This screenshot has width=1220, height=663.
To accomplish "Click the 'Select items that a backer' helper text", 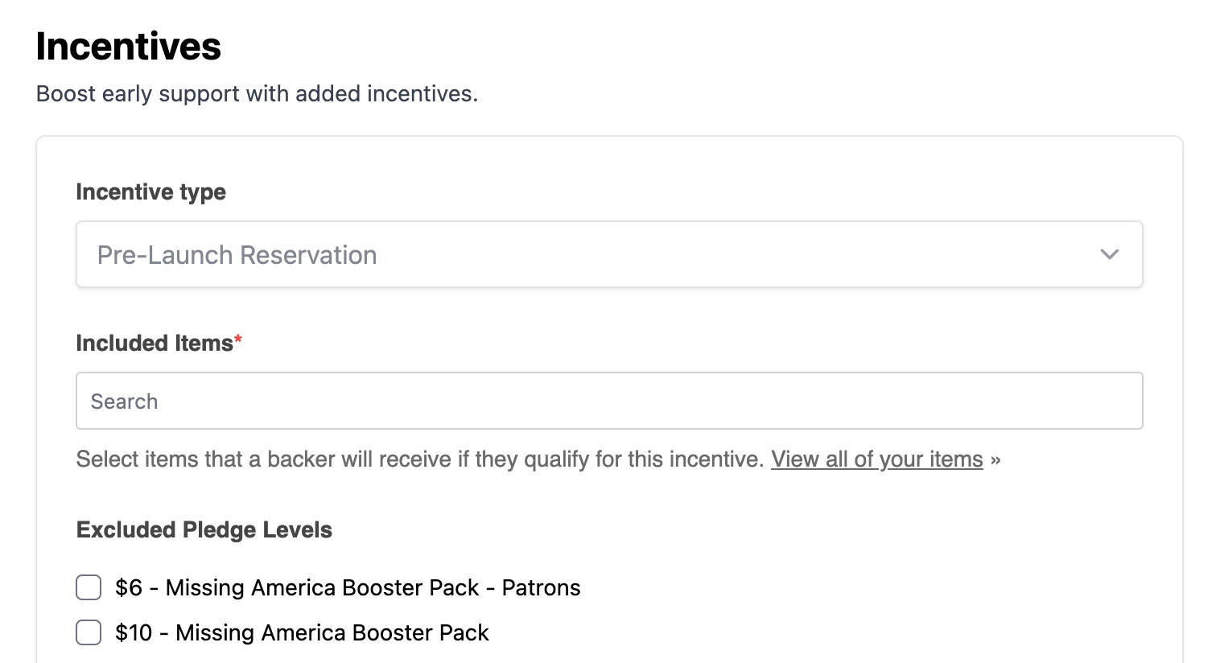I will point(420,459).
